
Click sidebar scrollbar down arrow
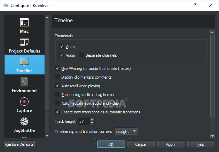[47, 136]
